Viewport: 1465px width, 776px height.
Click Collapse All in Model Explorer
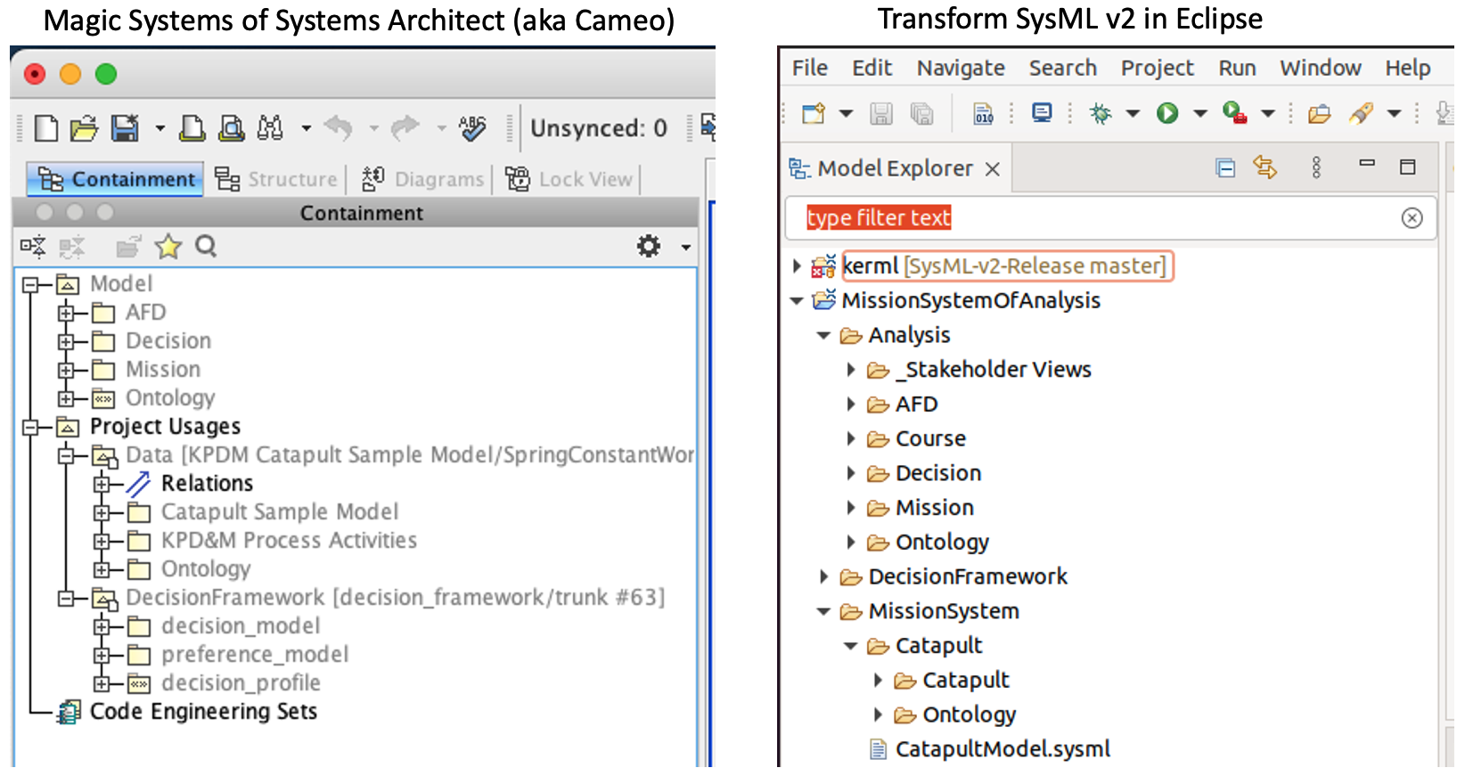click(x=1225, y=167)
